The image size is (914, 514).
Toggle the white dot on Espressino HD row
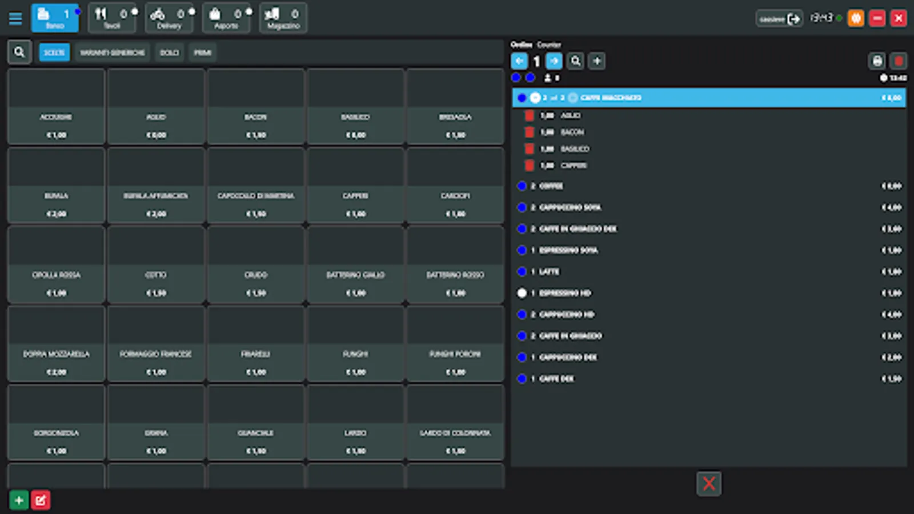(x=522, y=293)
